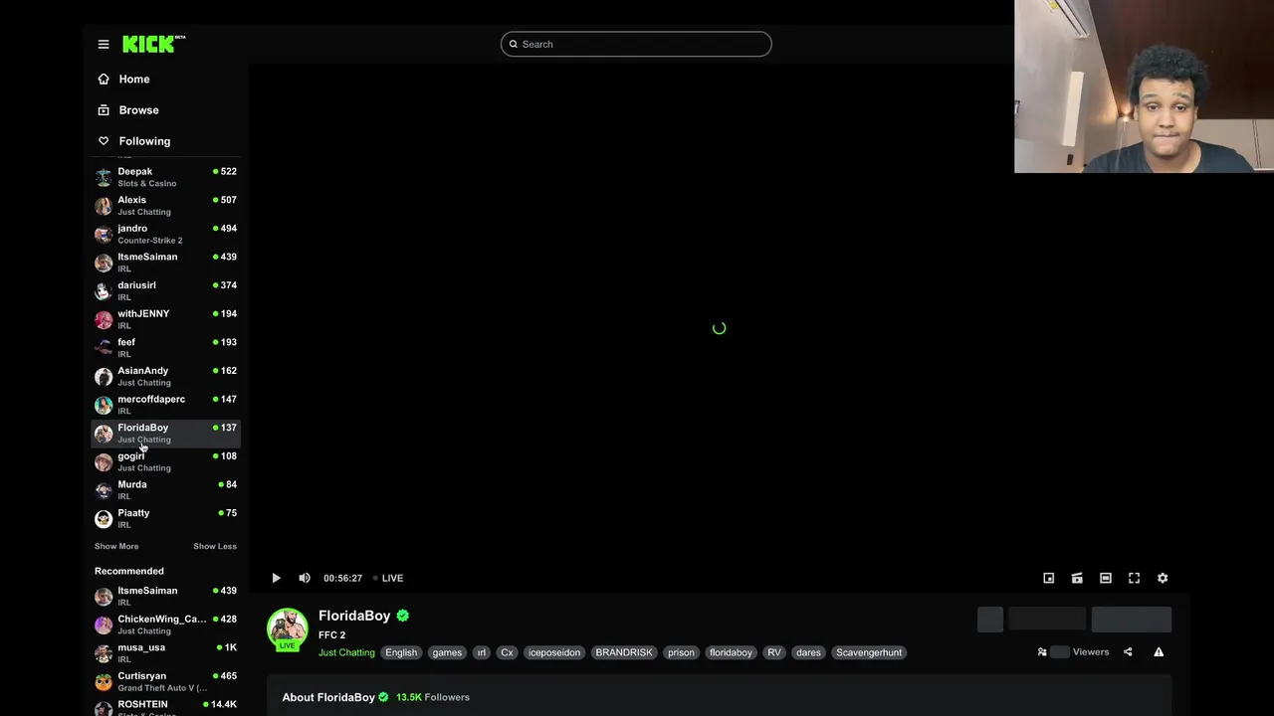Click Piaatty's avatar in the sidebar
The image size is (1274, 716).
click(x=104, y=518)
